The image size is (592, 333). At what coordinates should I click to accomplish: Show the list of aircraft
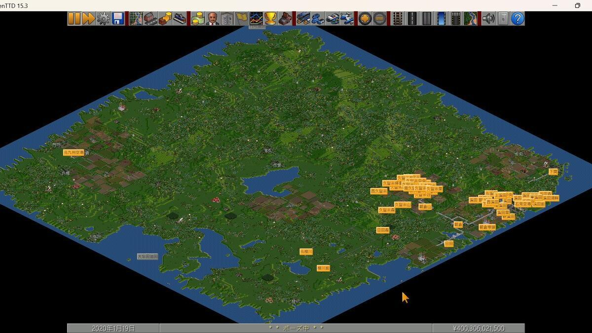[347, 19]
